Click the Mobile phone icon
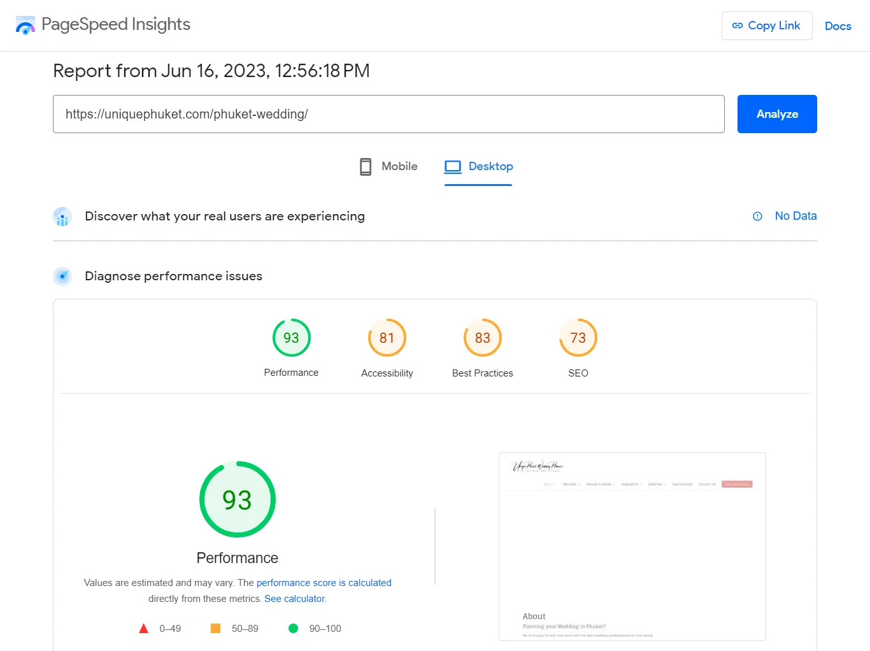This screenshot has width=870, height=651. pos(366,166)
